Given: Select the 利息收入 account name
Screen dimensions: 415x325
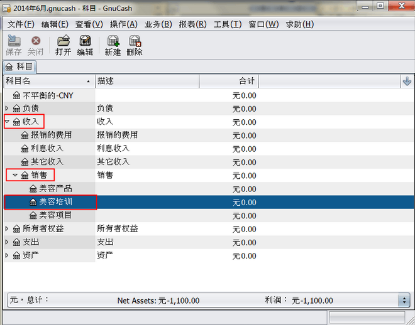Looking at the screenshot, I should [47, 148].
